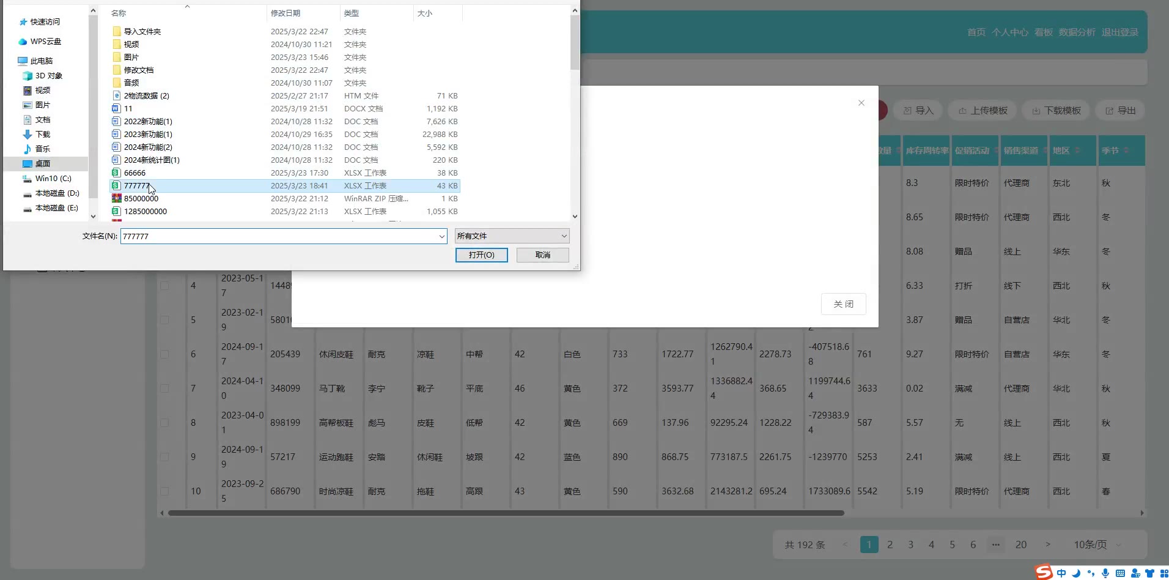Screen dimensions: 1169x580
Task: Go to 个人中心 in the top navigation
Action: [1009, 32]
